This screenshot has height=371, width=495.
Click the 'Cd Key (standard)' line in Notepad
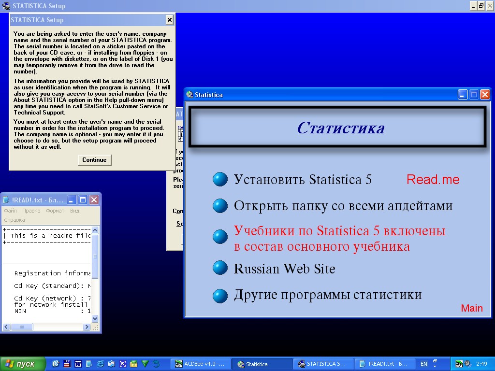(x=52, y=286)
